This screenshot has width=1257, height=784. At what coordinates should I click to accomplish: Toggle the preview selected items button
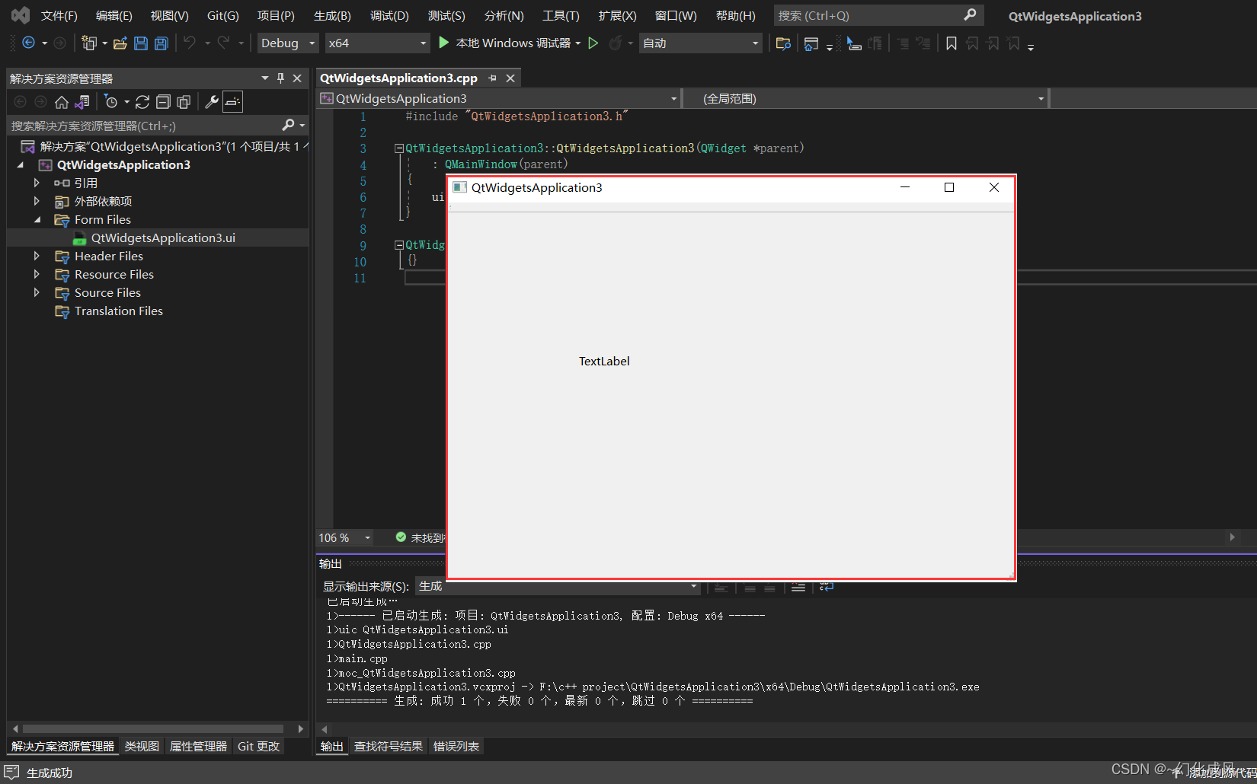tap(232, 102)
